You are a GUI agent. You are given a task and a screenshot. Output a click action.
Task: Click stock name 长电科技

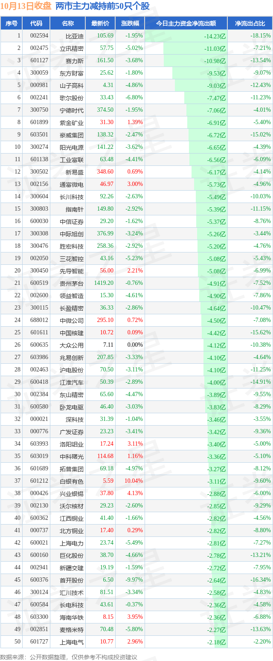point(72,605)
